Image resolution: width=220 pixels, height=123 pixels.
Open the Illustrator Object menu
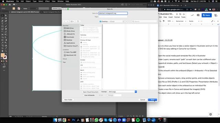click(28, 1)
